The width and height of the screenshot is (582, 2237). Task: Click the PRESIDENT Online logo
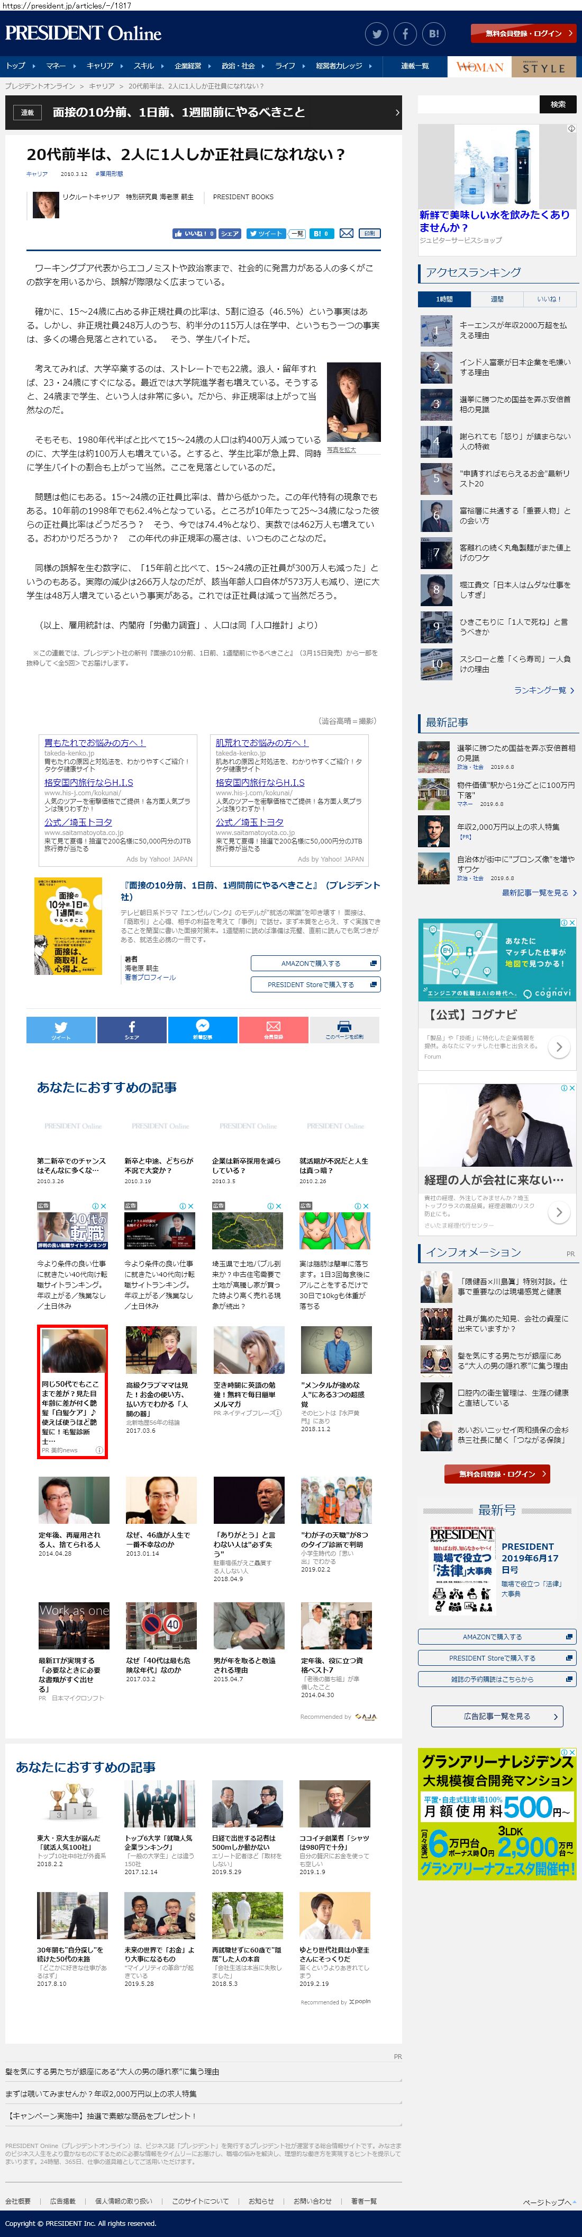coord(83,34)
